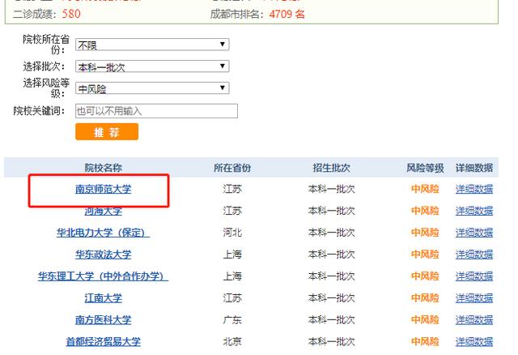518x355 pixels.
Task: Click the 招生批次 column header
Action: tap(331, 168)
